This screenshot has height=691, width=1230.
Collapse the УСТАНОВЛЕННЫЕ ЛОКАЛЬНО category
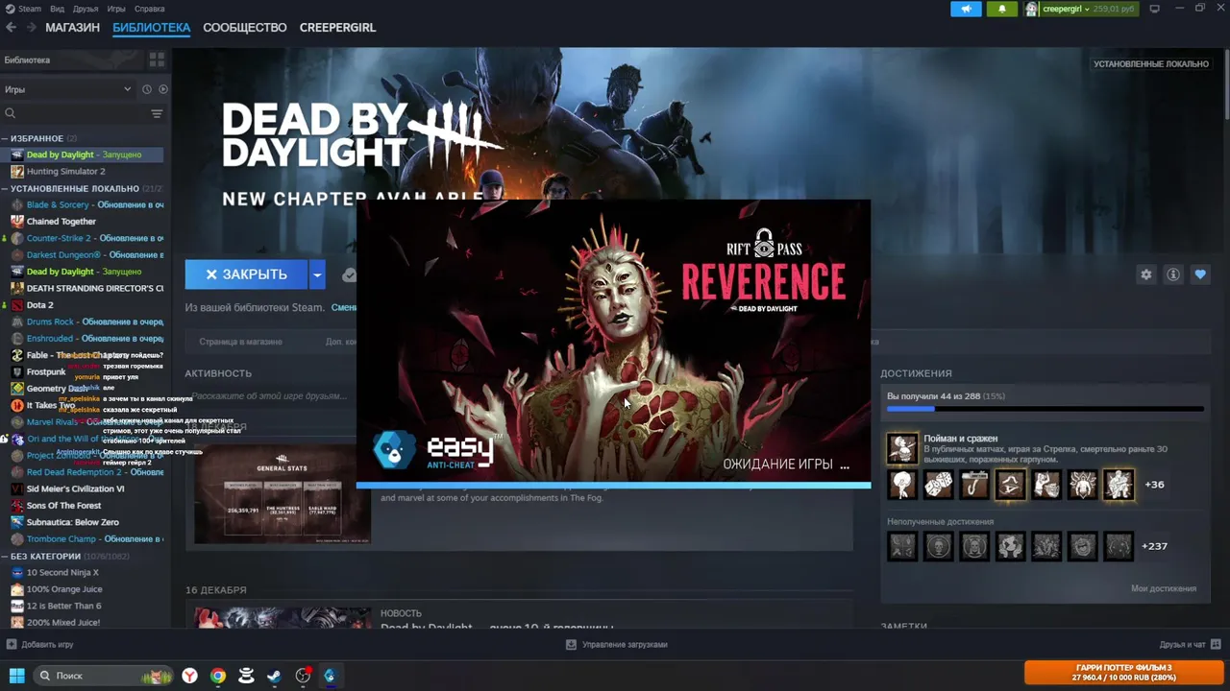click(x=5, y=188)
